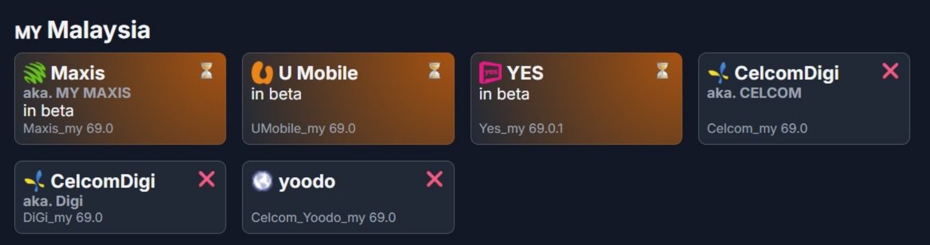
Task: Click the pink YES logo icon
Action: tap(490, 73)
